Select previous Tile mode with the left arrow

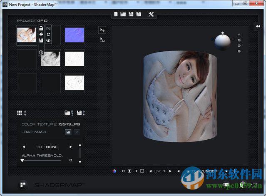(x=24, y=147)
